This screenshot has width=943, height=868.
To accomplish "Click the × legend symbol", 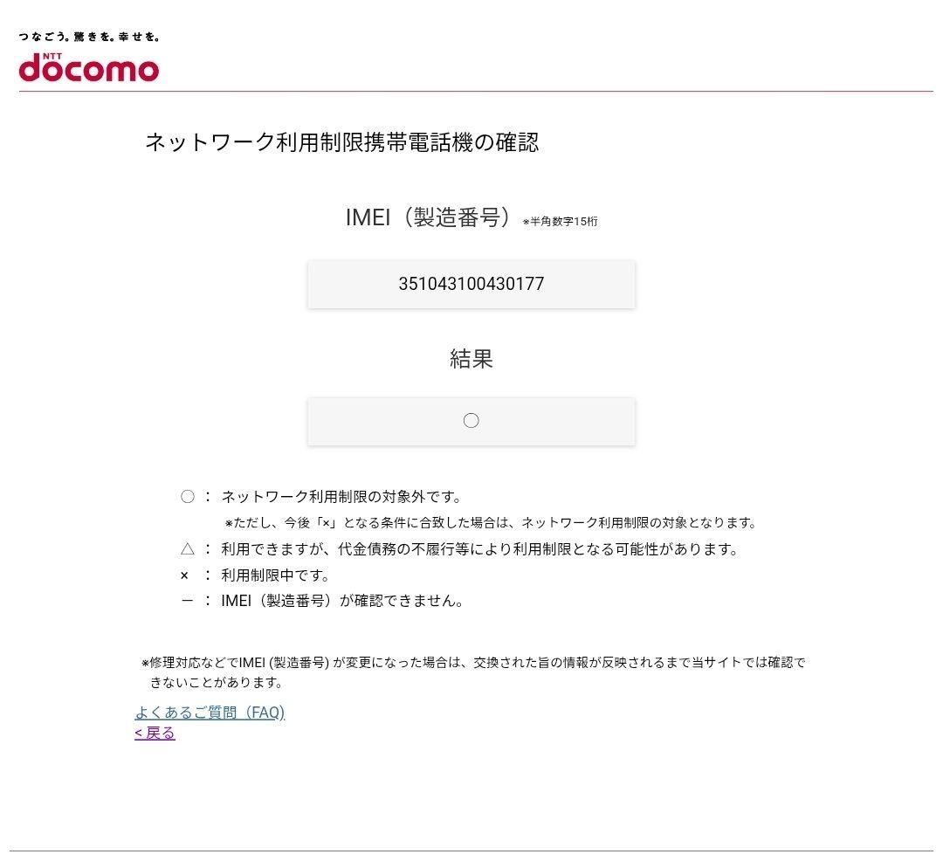I will coord(182,575).
